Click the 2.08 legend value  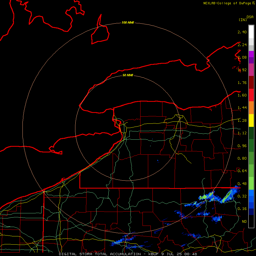coord(242,57)
